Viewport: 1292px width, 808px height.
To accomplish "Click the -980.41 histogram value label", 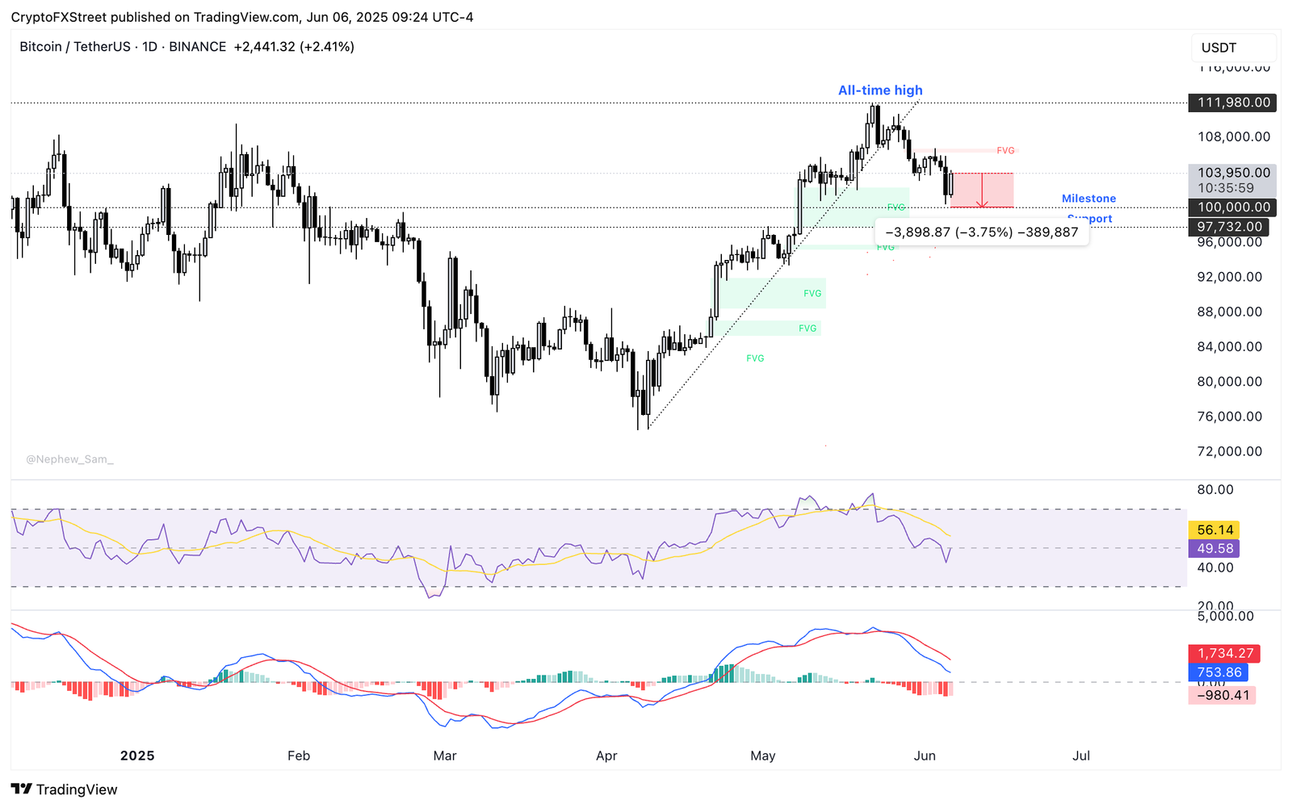I will pyautogui.click(x=1223, y=695).
